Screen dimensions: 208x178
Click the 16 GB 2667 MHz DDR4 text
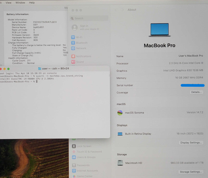(x=189, y=78)
